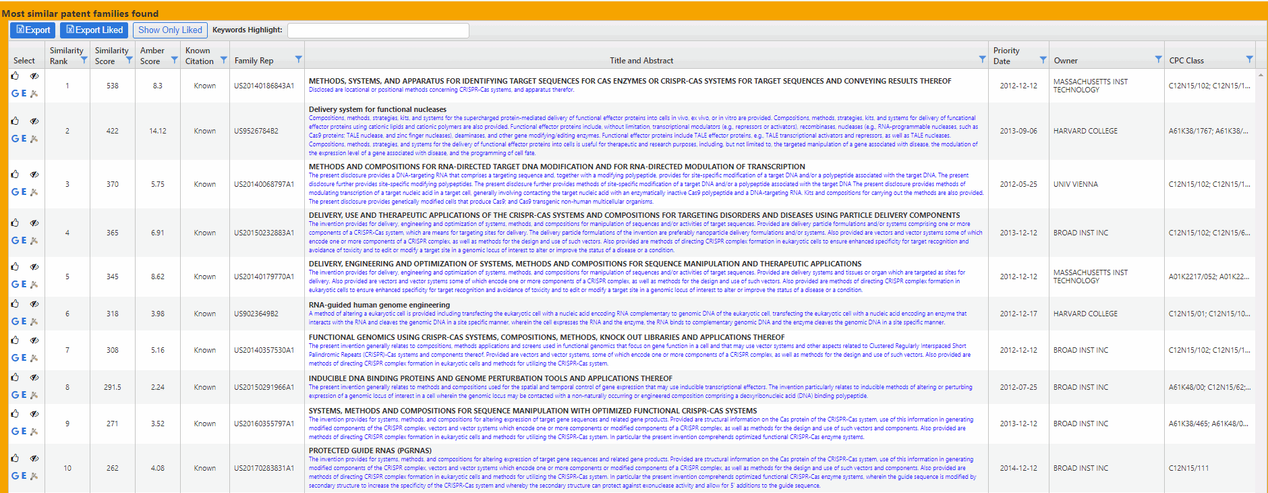The image size is (1268, 493).
Task: Click the table scrollbar up arrow
Action: coord(1261,75)
